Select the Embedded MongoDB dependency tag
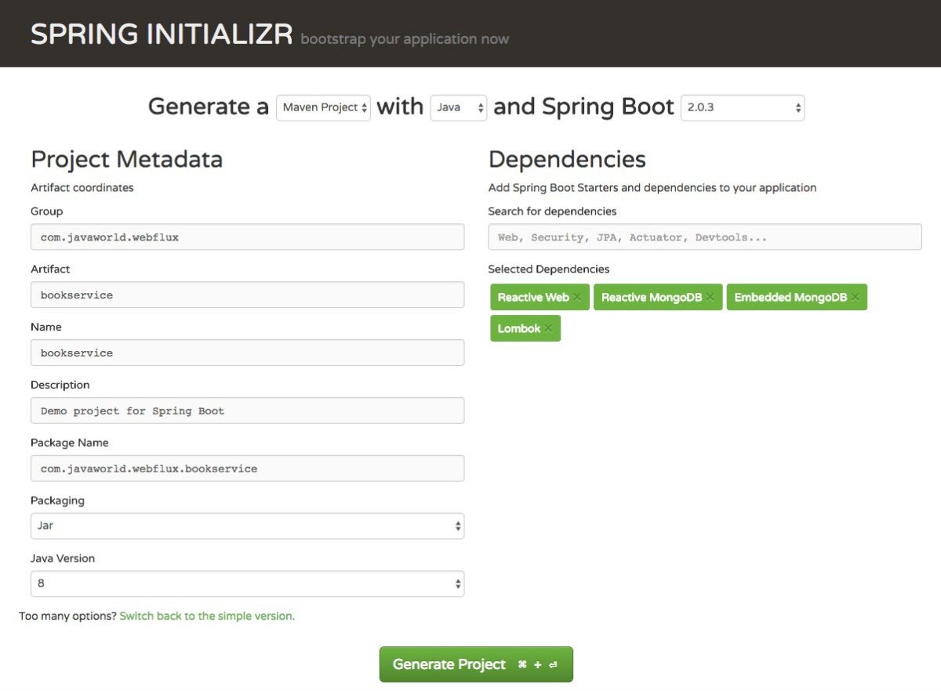The image size is (941, 691). pos(797,297)
